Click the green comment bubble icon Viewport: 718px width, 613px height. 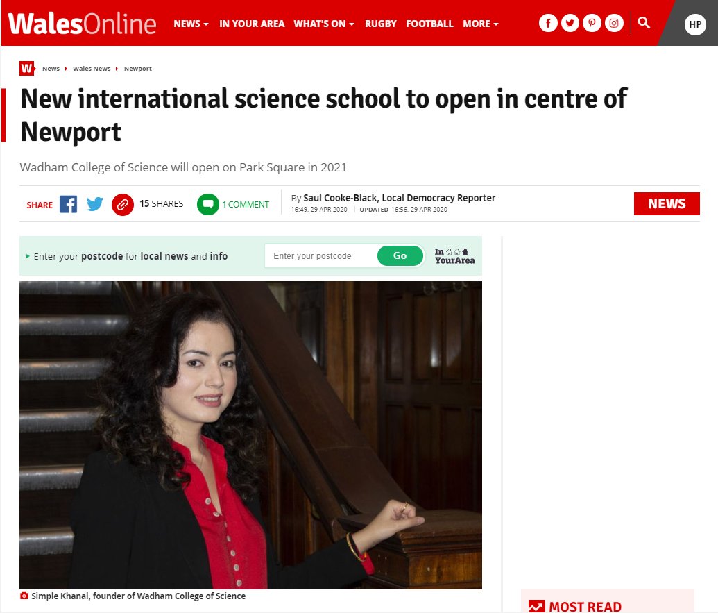pos(208,204)
